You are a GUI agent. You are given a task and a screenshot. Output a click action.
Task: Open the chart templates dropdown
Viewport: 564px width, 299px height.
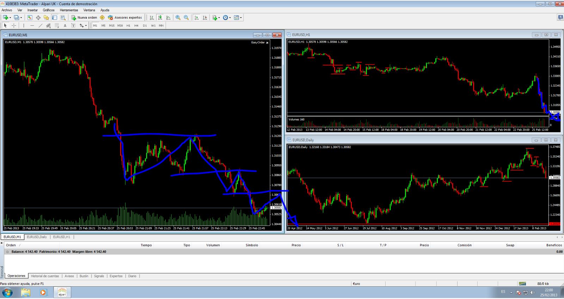241,18
